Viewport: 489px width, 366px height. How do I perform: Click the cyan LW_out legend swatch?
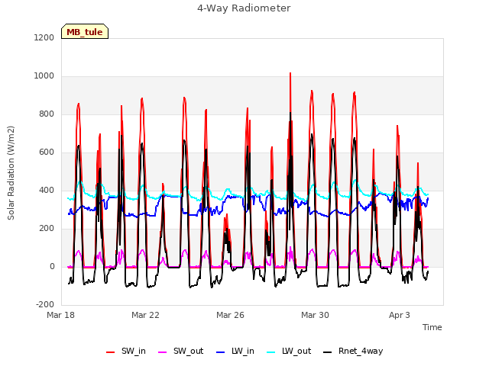(x=271, y=352)
